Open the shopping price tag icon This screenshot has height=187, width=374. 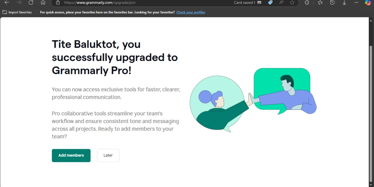tap(270, 3)
